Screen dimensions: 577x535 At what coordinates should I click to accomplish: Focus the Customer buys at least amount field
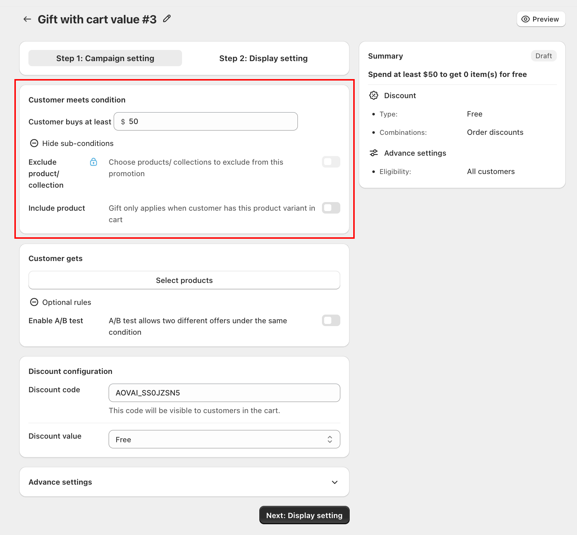[206, 122]
